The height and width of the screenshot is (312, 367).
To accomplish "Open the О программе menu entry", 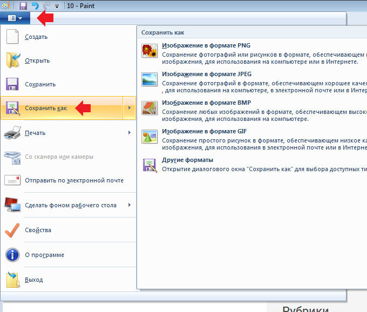I will (44, 255).
